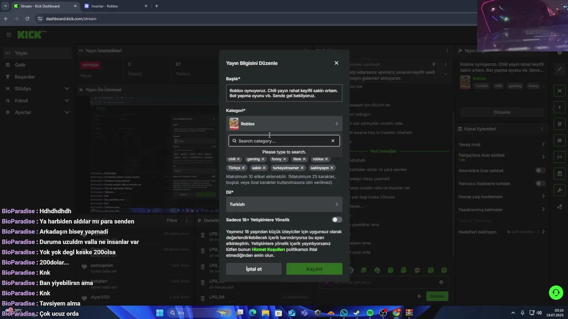The height and width of the screenshot is (319, 568).
Task: Open Spotify from the taskbar
Action: point(370,313)
